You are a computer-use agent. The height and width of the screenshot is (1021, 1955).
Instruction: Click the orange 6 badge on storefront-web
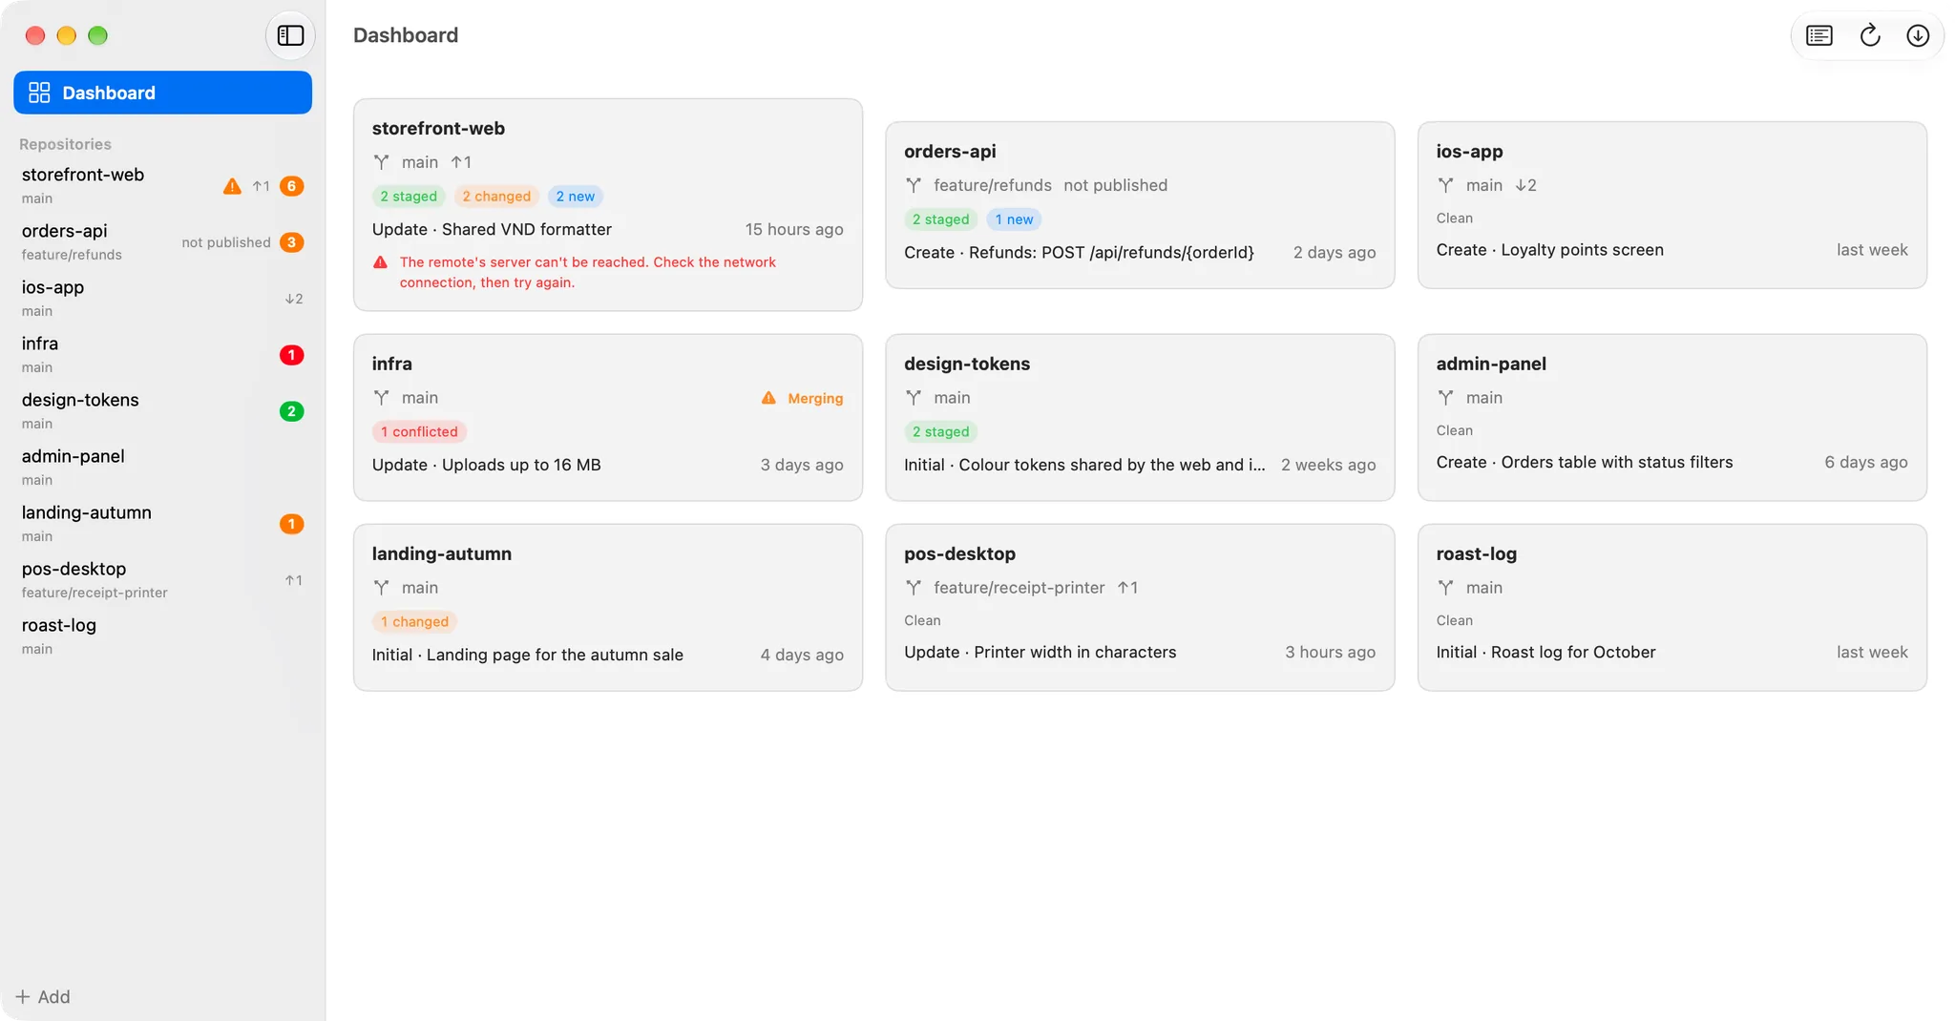(x=292, y=186)
